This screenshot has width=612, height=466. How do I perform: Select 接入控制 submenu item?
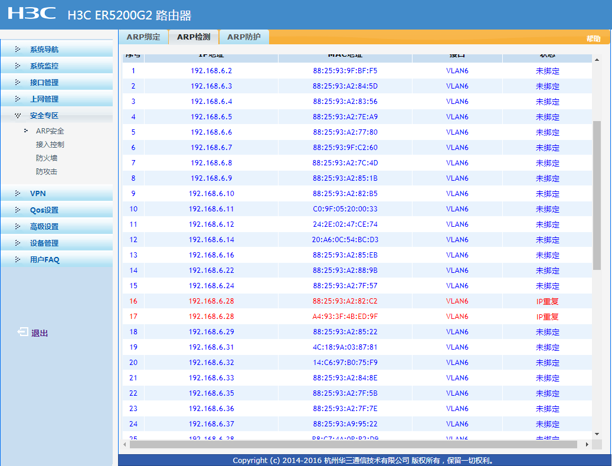point(50,145)
